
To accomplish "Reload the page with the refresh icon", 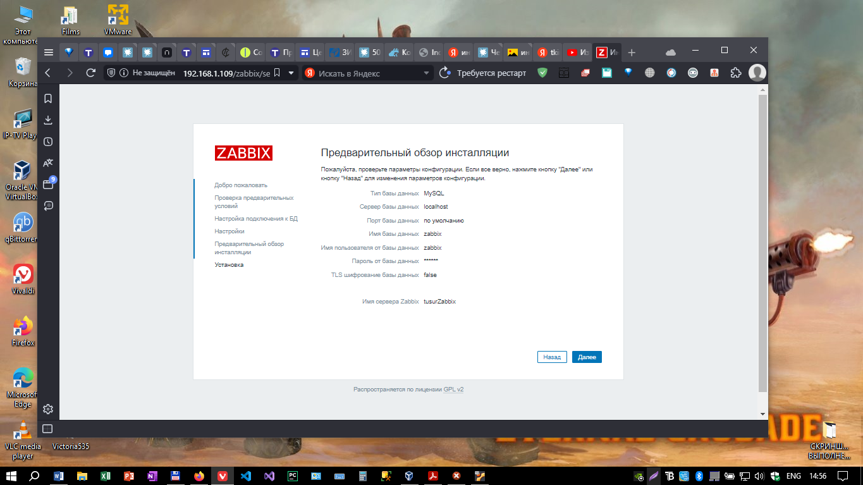I will (90, 73).
